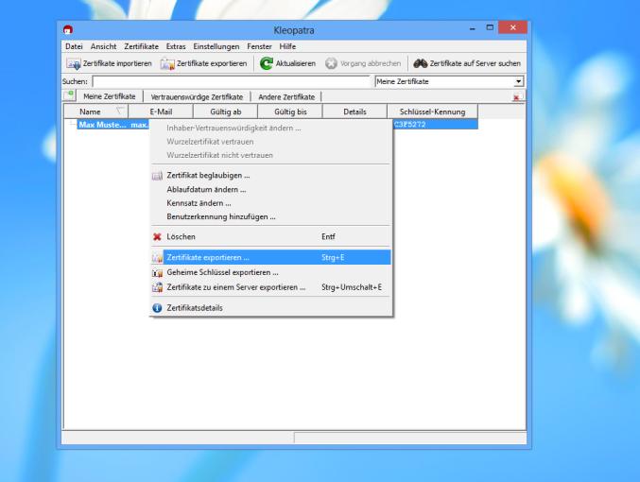This screenshot has width=640, height=482.
Task: Click the Zertifikat beglaubigen menu icon
Action: click(x=157, y=176)
